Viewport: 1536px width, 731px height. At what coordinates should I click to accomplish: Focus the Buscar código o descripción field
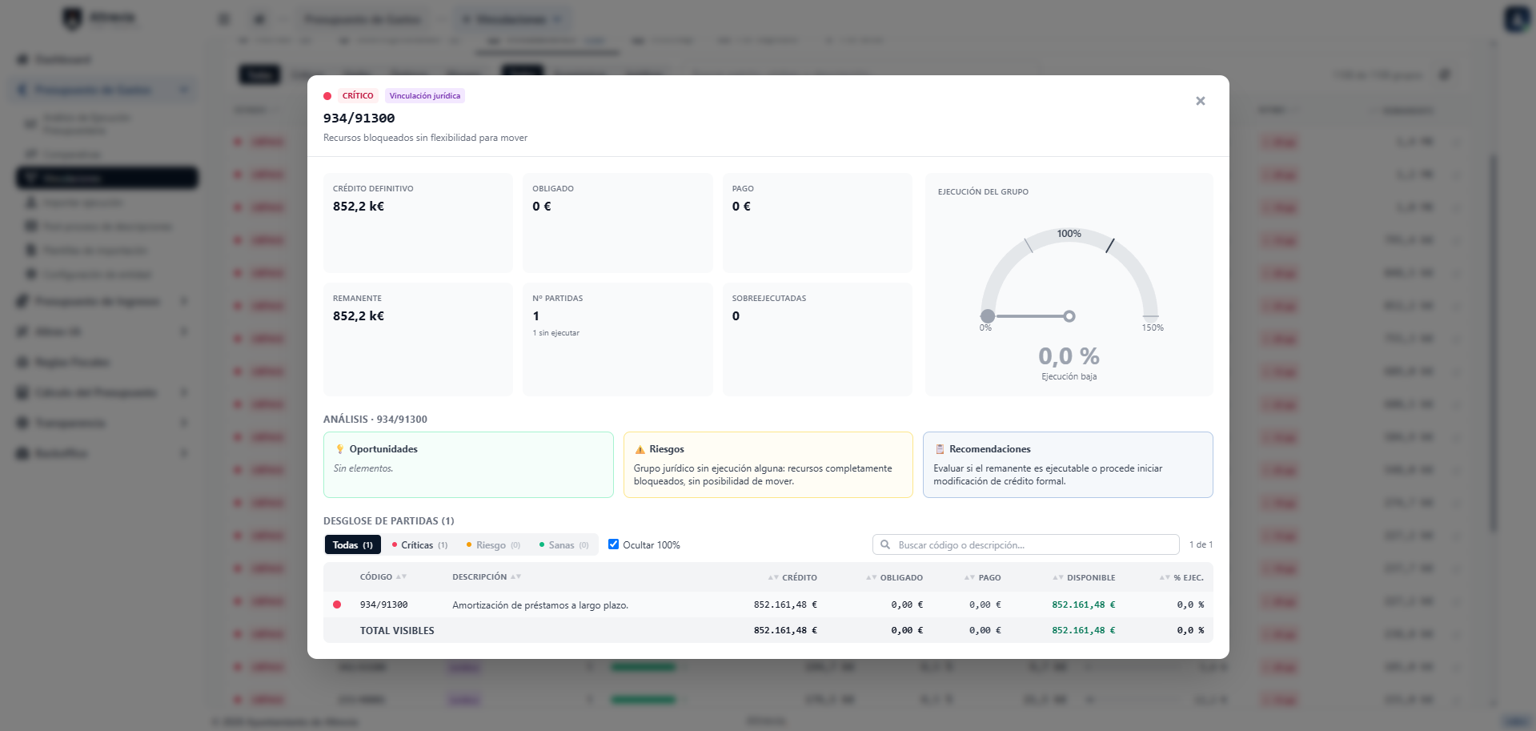click(1025, 544)
